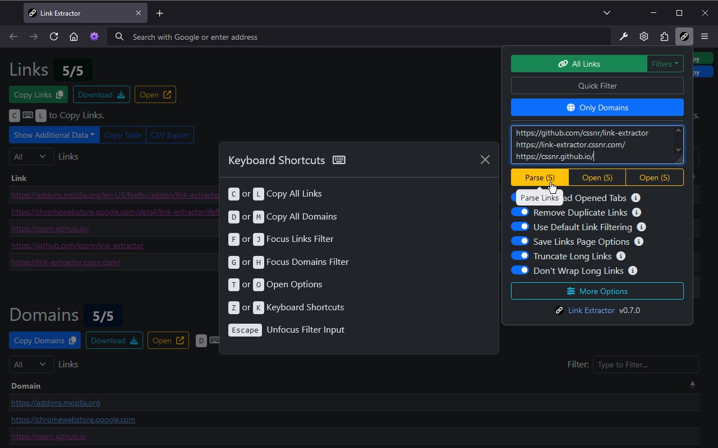Switch to the Link Extractor browser tab
The height and width of the screenshot is (448, 718).
[79, 13]
